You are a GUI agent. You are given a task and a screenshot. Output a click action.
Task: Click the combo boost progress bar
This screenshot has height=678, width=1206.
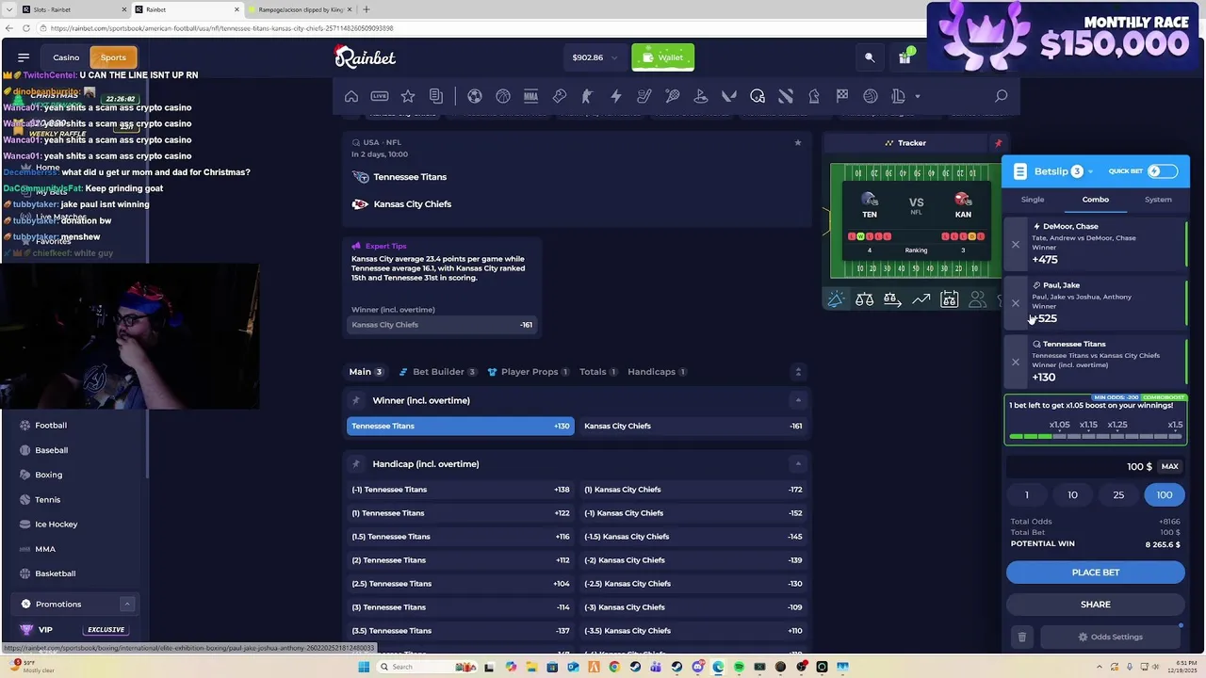point(1095,437)
